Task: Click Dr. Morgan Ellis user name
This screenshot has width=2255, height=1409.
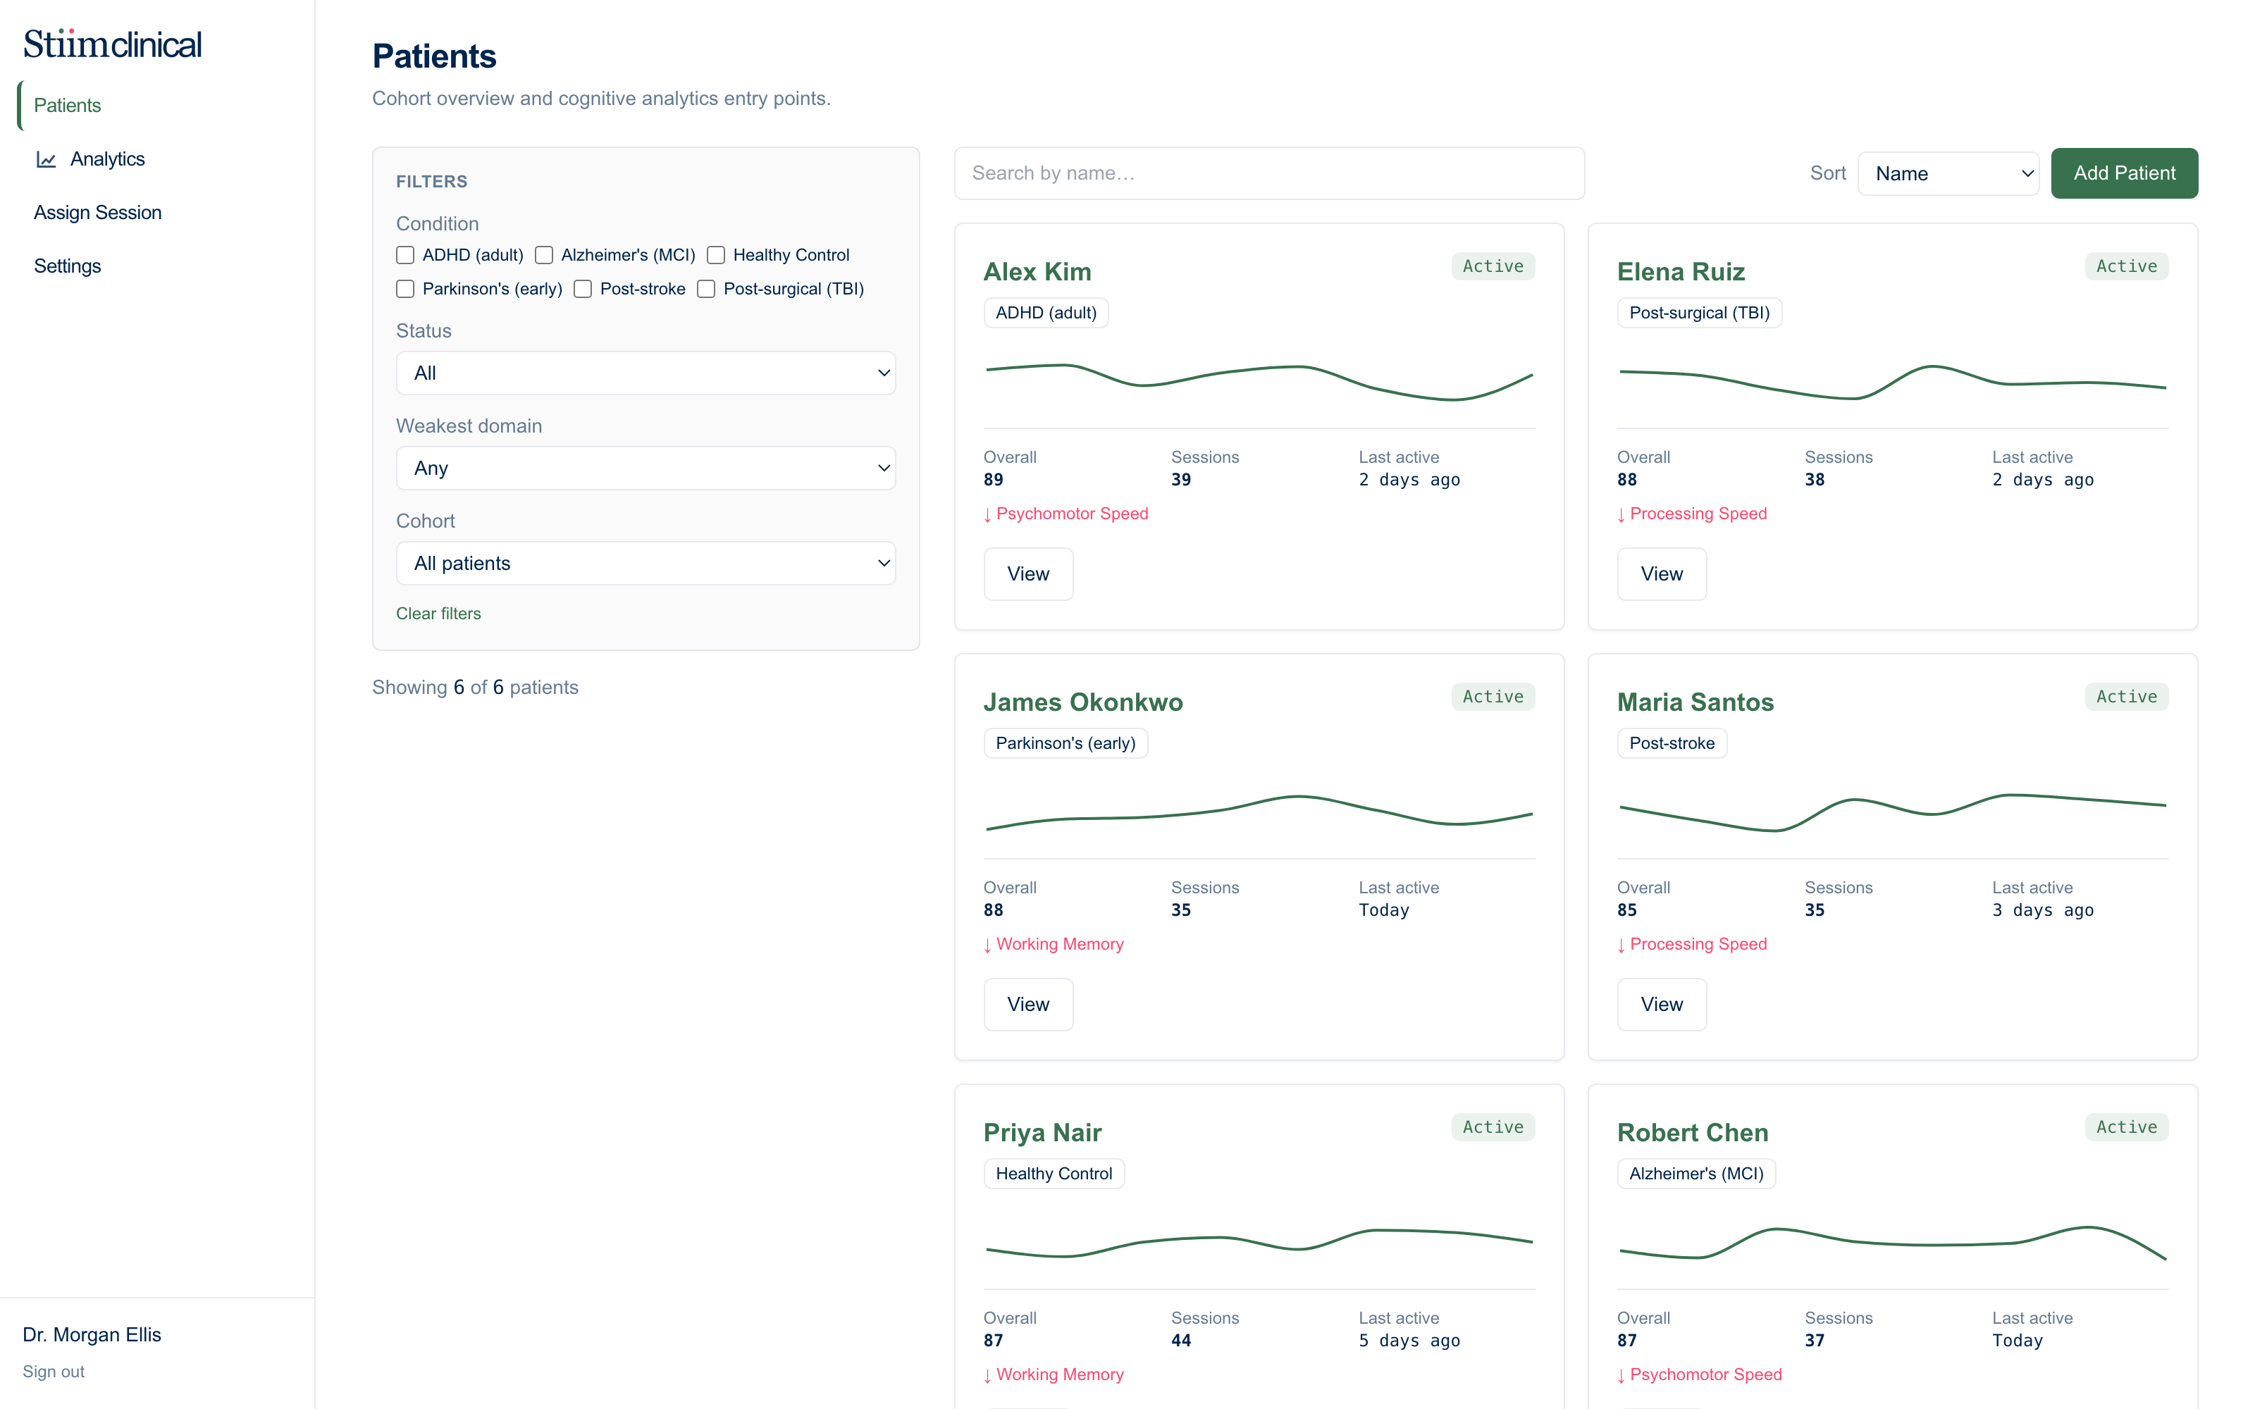Action: pos(92,1334)
